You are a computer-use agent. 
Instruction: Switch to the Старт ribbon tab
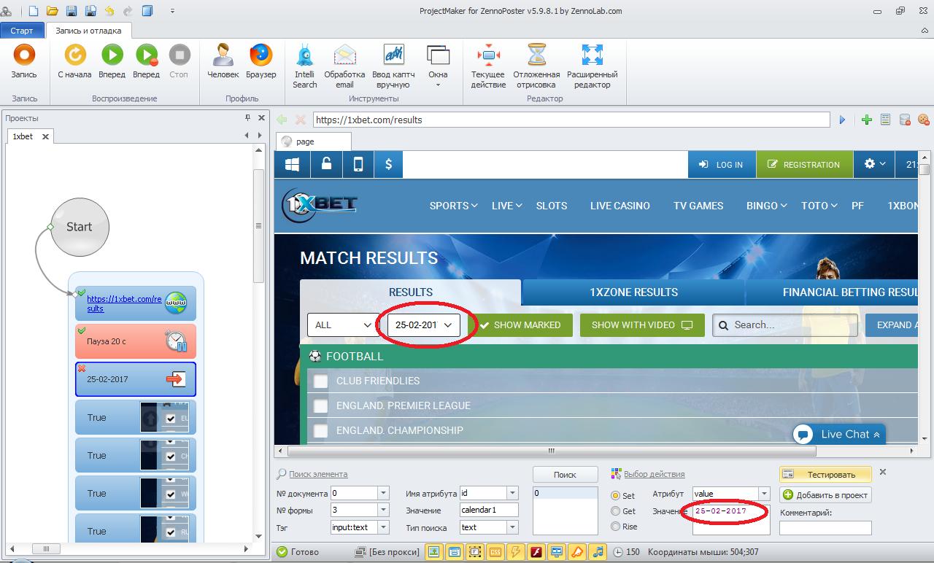point(22,31)
